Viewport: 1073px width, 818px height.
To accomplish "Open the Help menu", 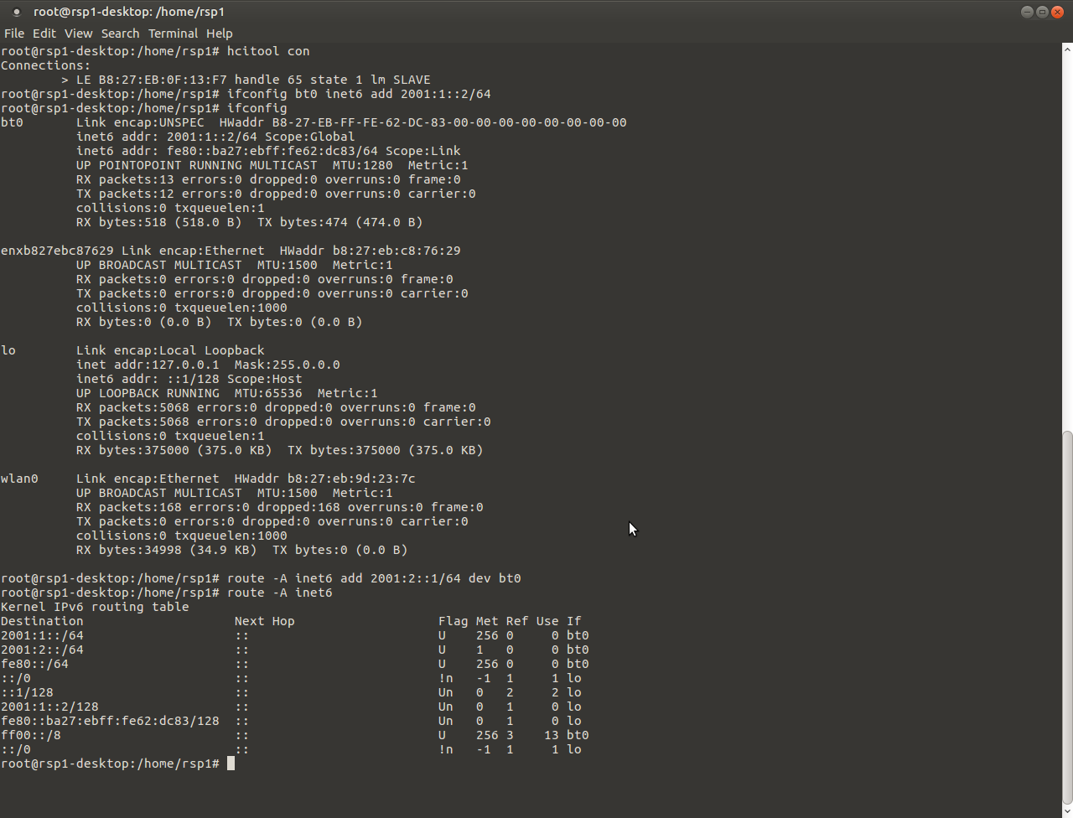I will click(219, 34).
